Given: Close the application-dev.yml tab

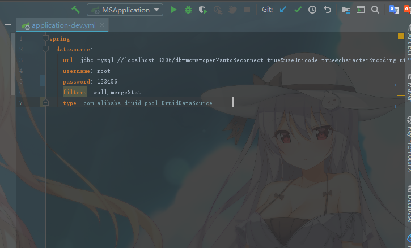Looking at the screenshot, I should coord(102,25).
